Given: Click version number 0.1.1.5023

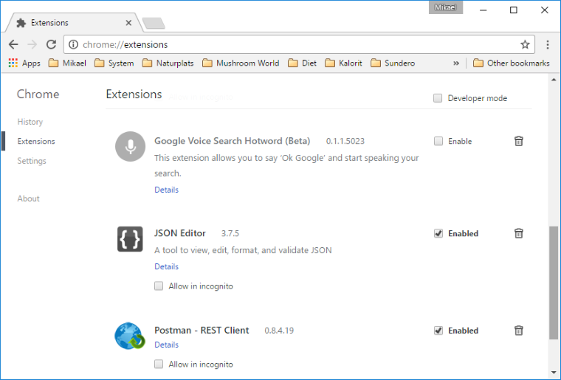Looking at the screenshot, I should coord(345,141).
